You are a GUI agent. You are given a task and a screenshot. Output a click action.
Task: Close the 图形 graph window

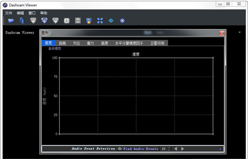pos(222,33)
